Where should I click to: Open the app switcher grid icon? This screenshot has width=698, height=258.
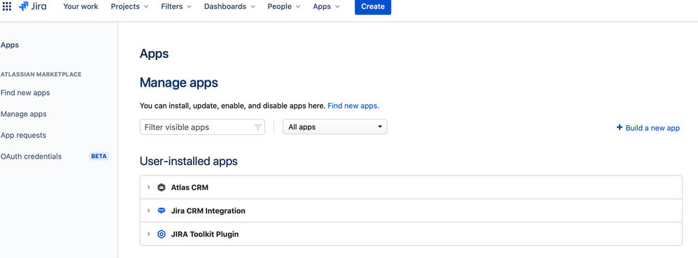(x=7, y=7)
